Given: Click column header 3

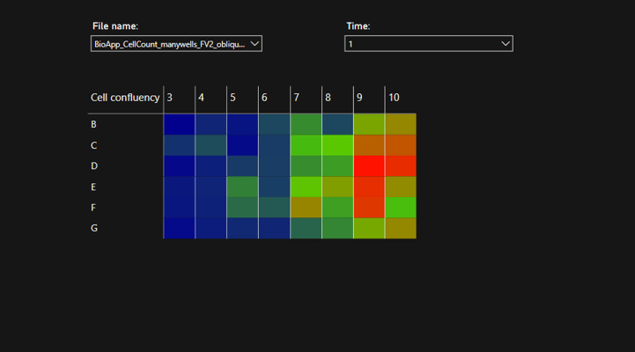Looking at the screenshot, I should coord(170,98).
